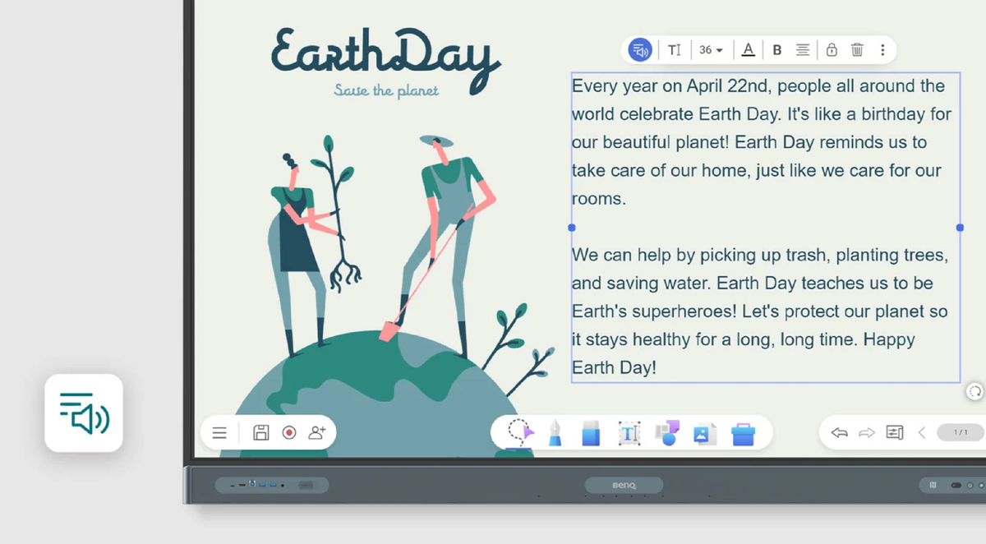
Task: Start screen recording
Action: [x=288, y=432]
